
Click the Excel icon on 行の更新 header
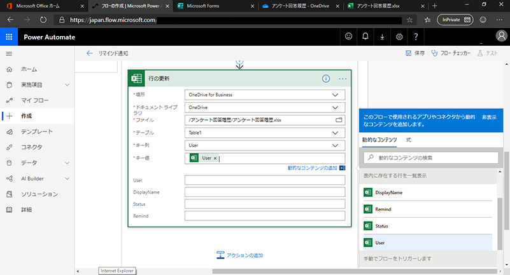point(137,79)
